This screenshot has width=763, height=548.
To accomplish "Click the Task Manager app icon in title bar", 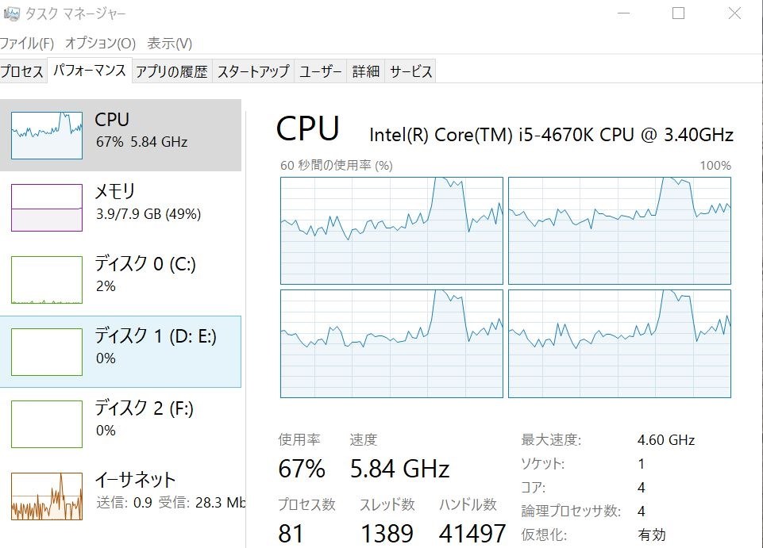I will (x=11, y=13).
